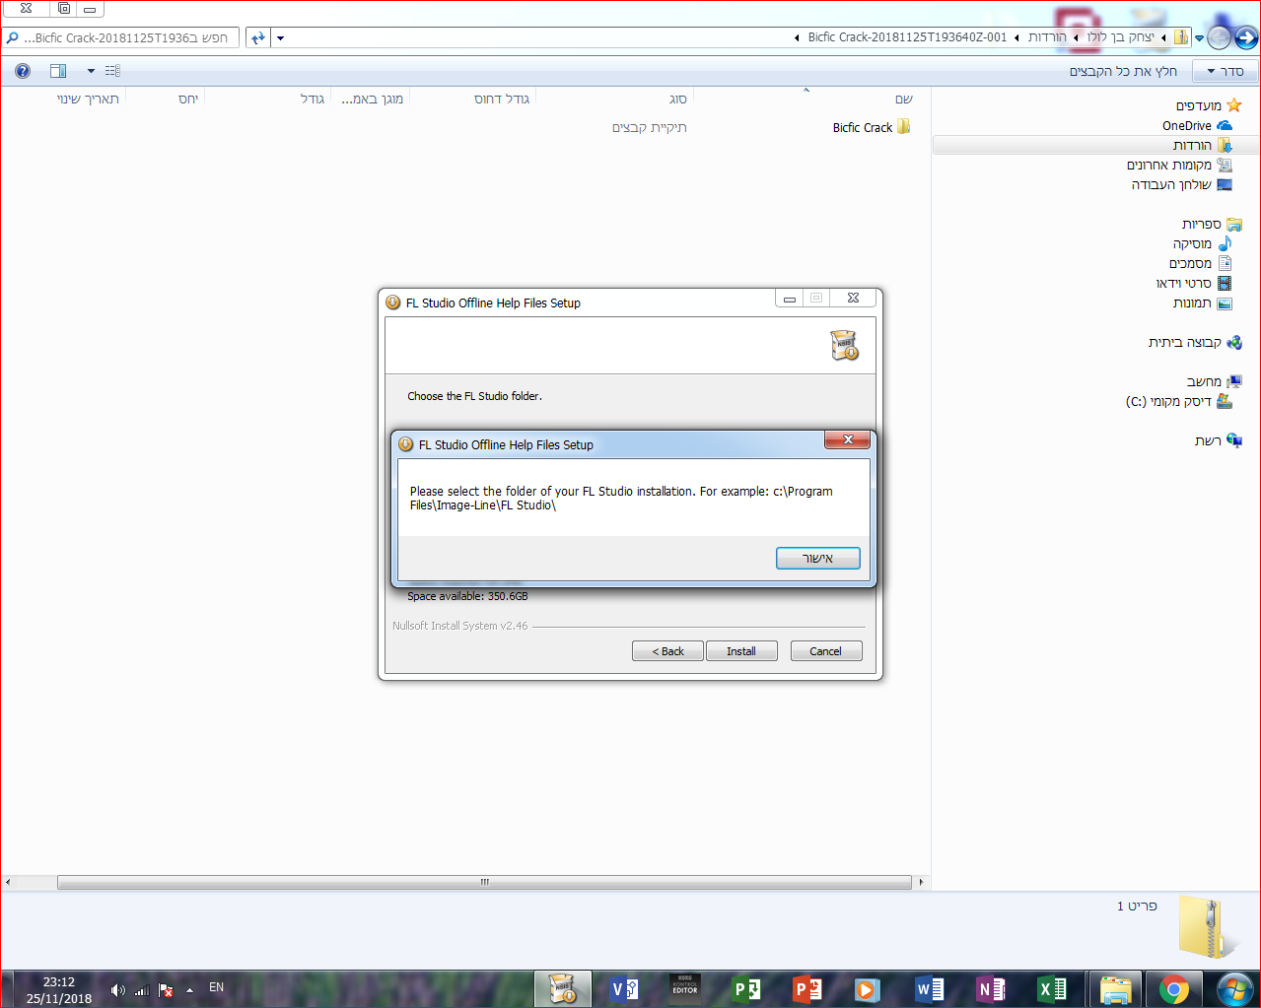Click the horizontal scrollbar in the file list
1261x1008 pixels.
click(x=484, y=882)
